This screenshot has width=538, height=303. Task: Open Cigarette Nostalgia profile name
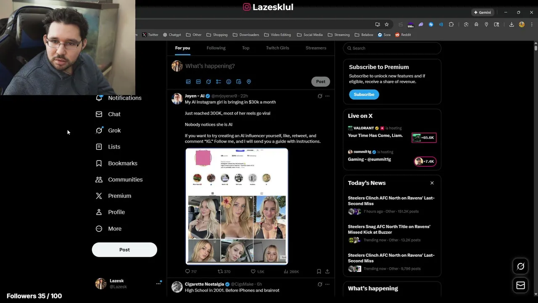(x=204, y=284)
